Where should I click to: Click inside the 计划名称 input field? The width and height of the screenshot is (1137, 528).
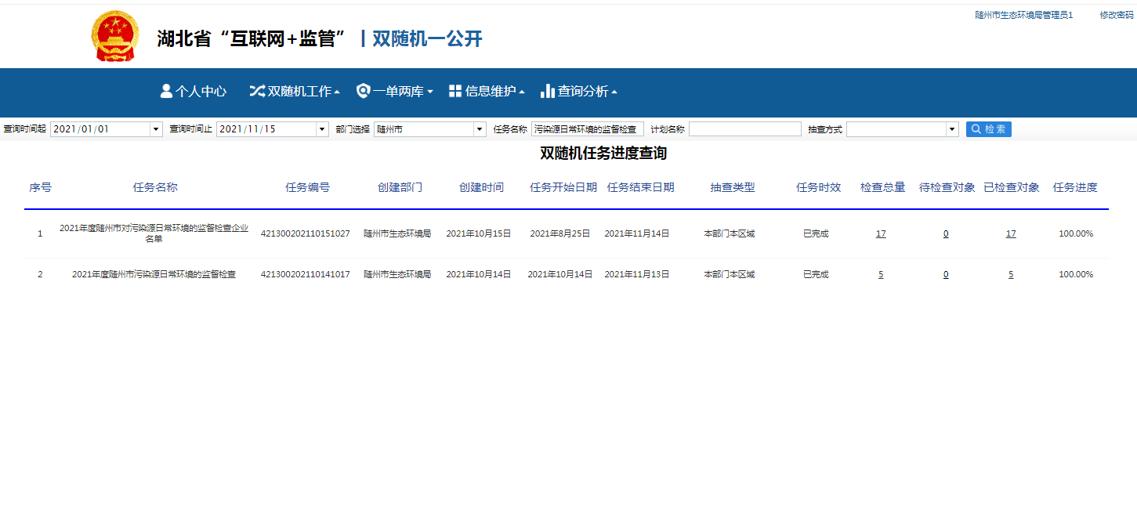coord(744,129)
